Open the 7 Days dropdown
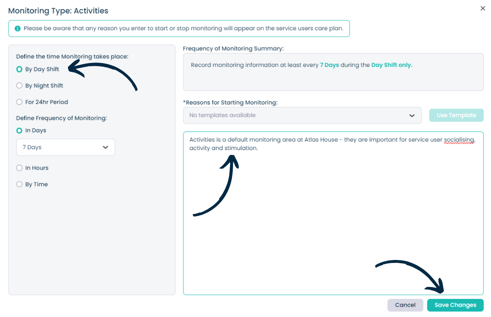 tap(65, 147)
